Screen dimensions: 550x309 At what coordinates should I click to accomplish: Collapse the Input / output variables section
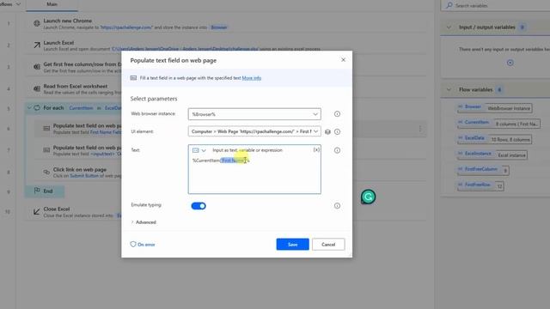tap(449, 27)
